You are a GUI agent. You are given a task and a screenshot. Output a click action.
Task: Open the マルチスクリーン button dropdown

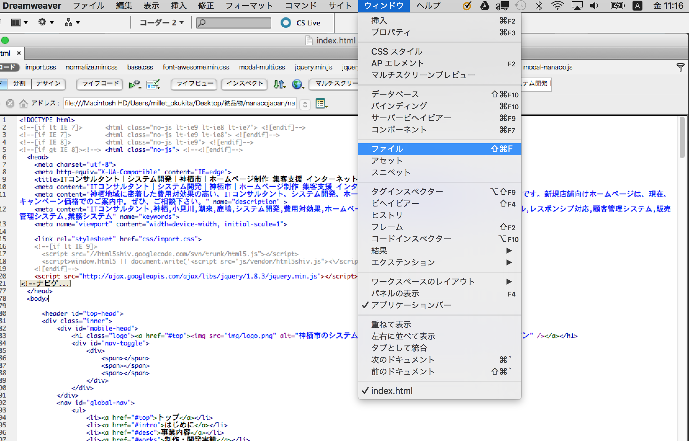334,83
